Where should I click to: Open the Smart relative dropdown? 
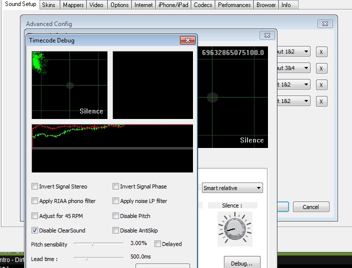coord(232,188)
